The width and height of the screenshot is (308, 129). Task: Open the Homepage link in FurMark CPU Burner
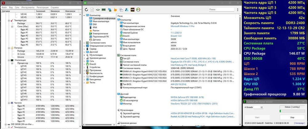point(300,123)
